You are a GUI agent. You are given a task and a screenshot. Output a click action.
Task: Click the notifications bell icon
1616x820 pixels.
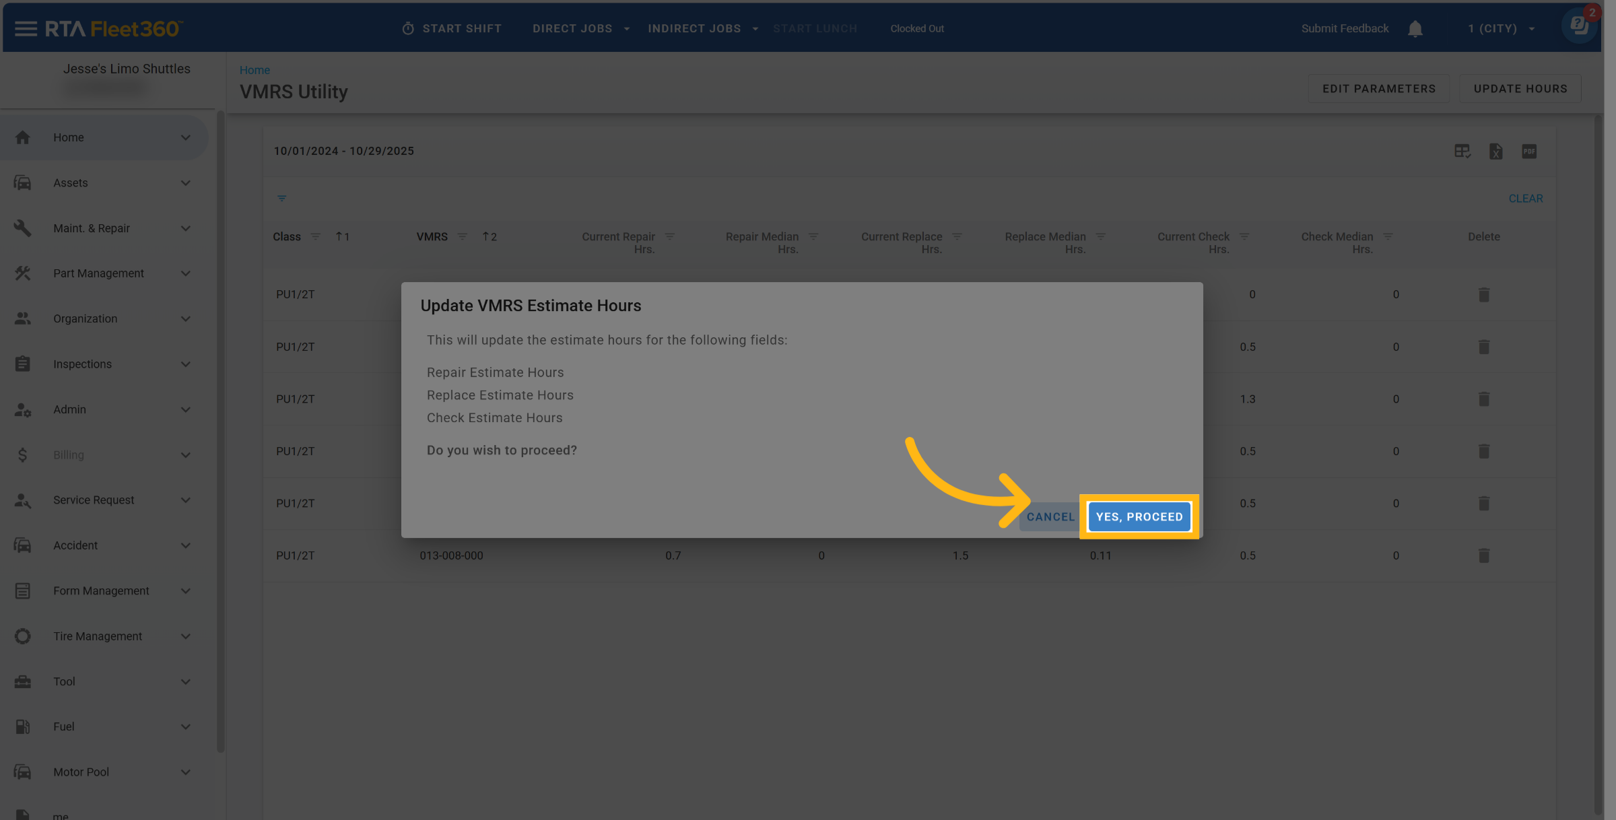(1415, 28)
